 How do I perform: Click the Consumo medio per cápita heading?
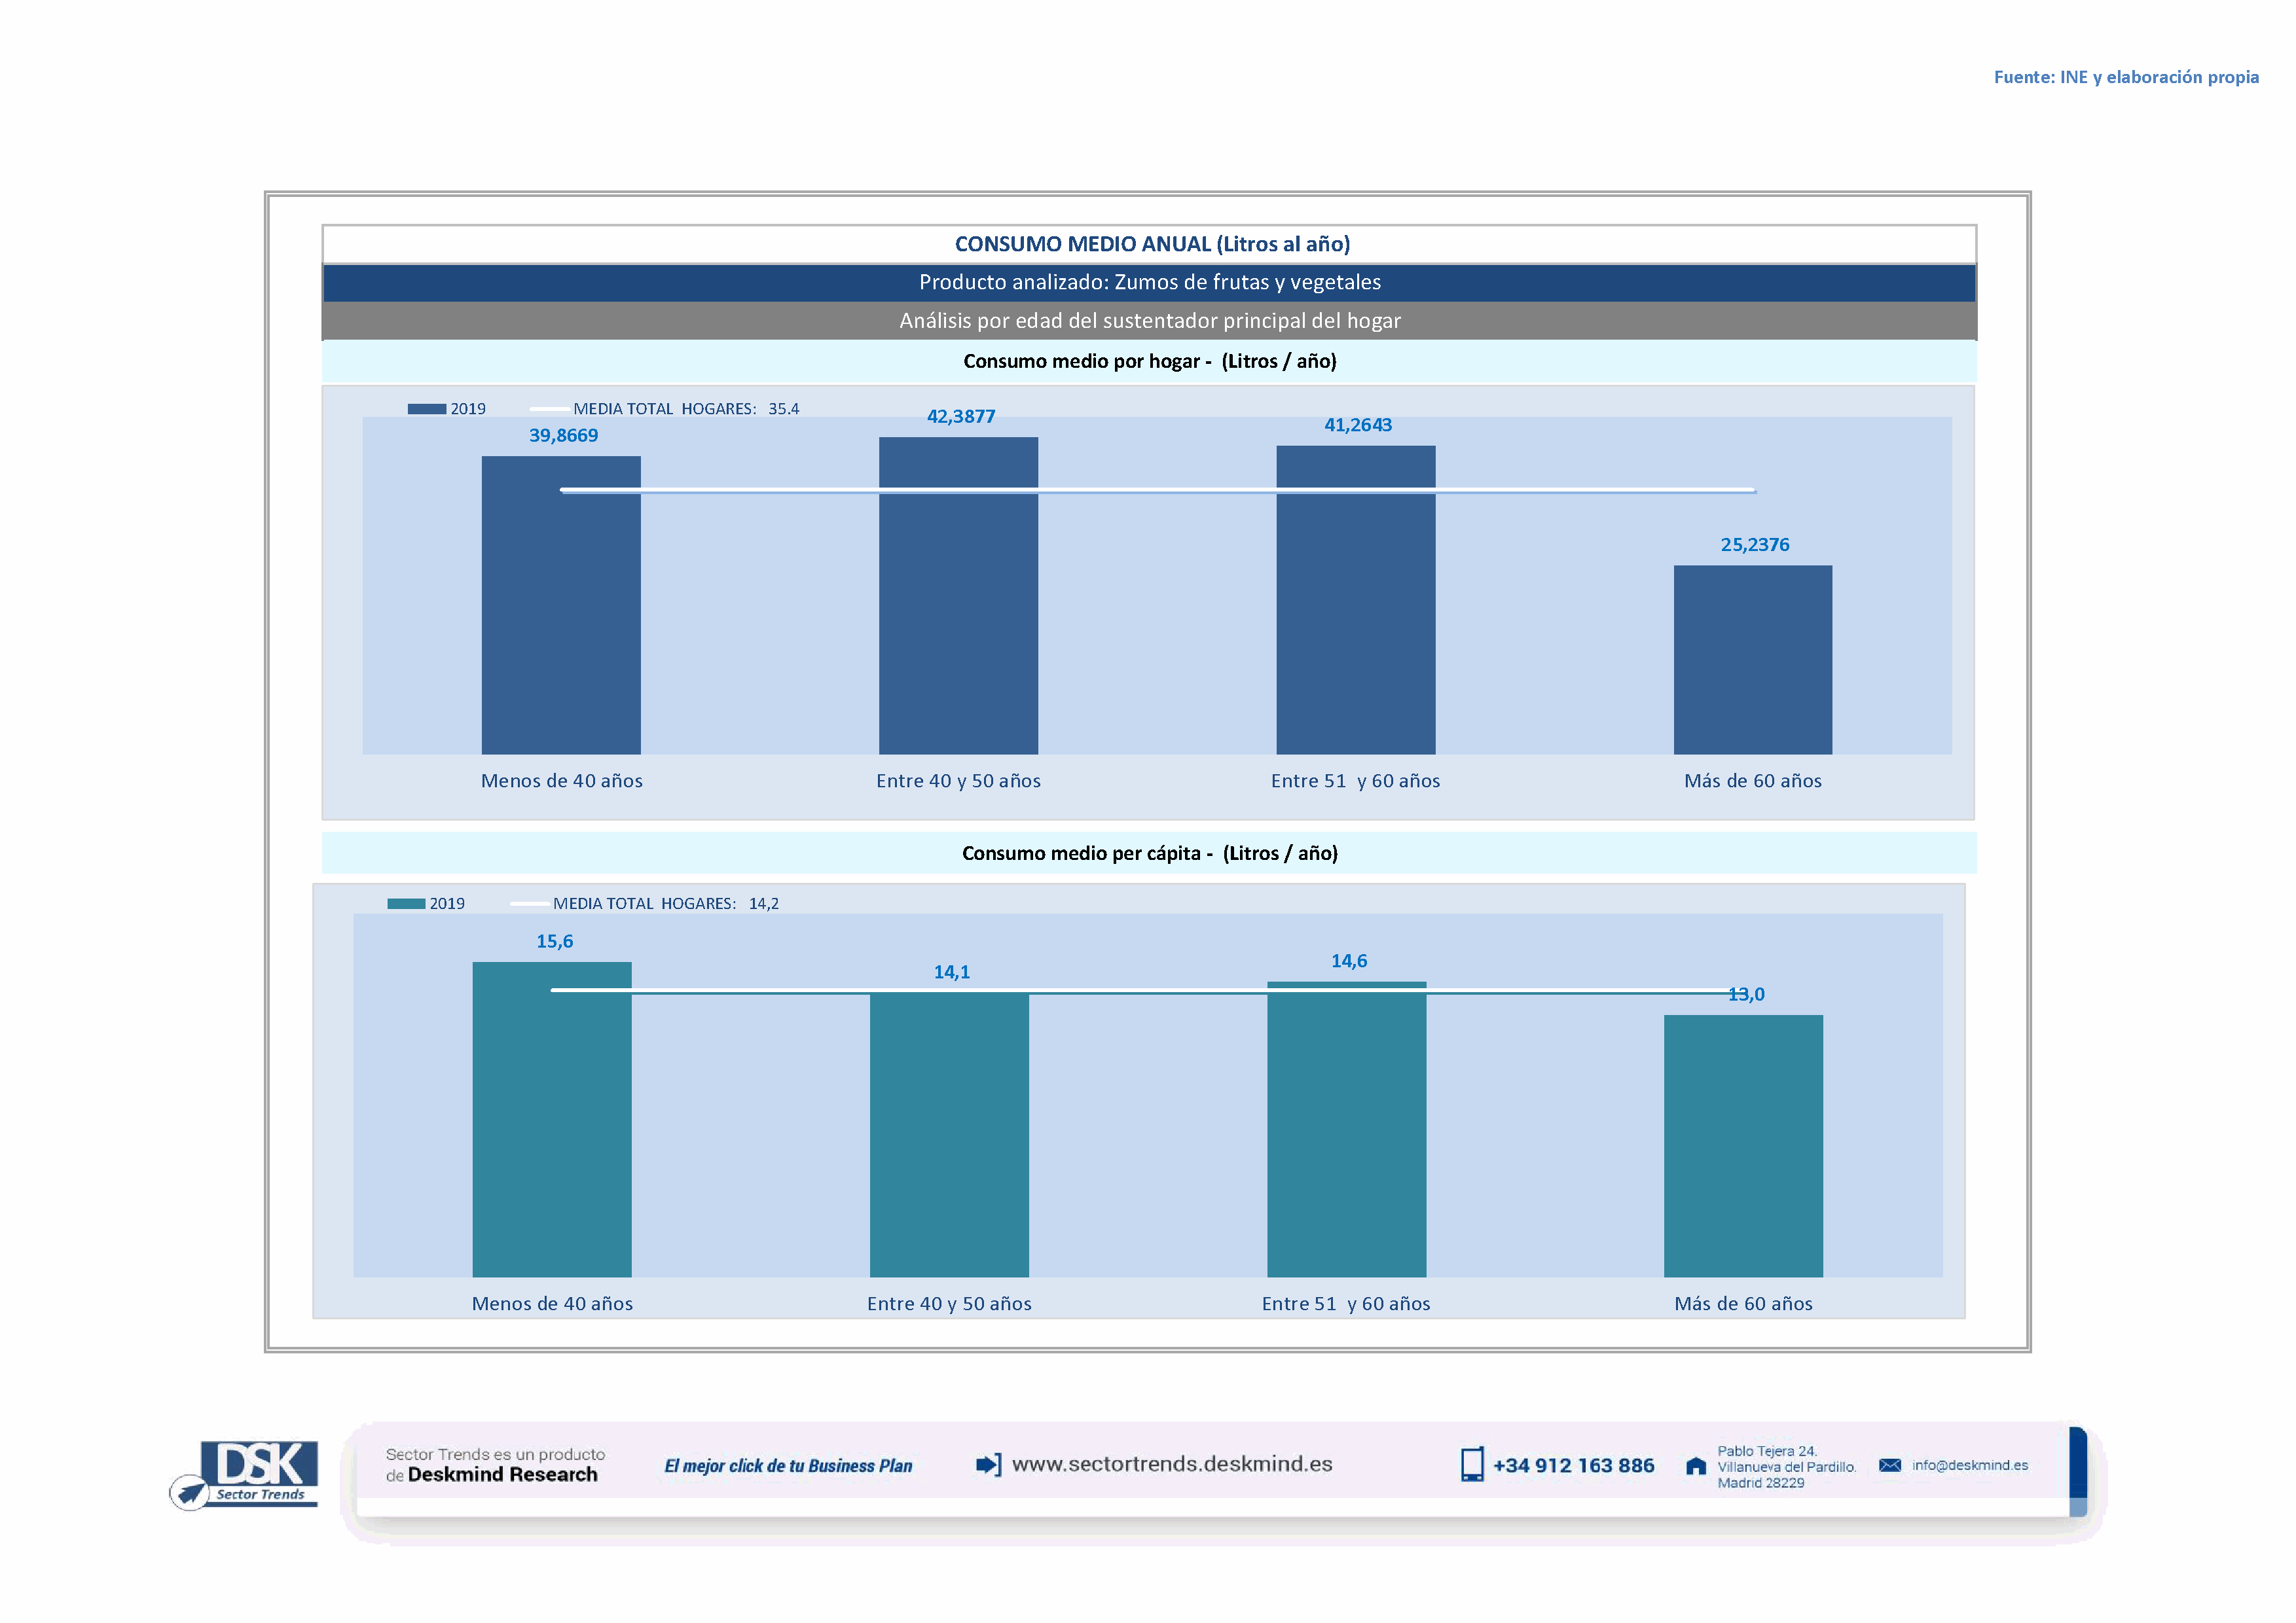[x=1149, y=853]
